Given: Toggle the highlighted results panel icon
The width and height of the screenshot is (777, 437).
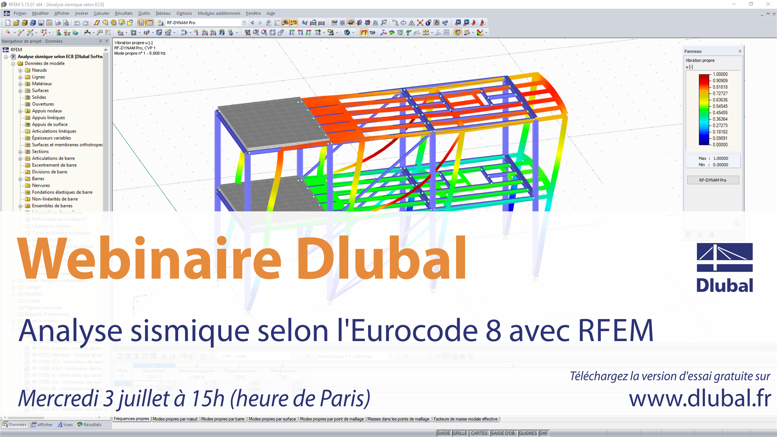Looking at the screenshot, I should click(x=458, y=32).
